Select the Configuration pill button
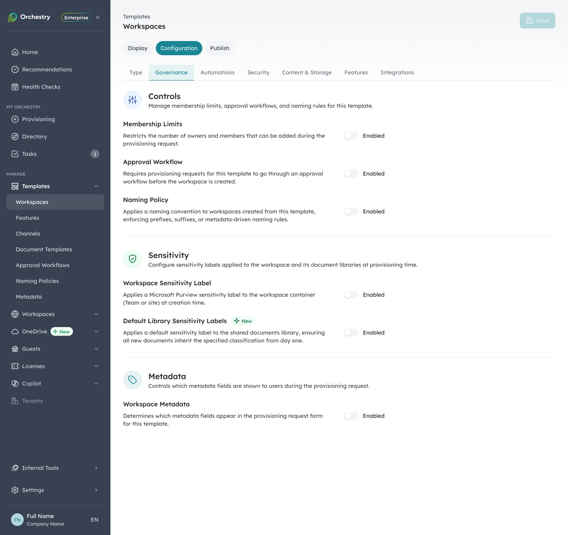This screenshot has height=535, width=568. point(179,48)
